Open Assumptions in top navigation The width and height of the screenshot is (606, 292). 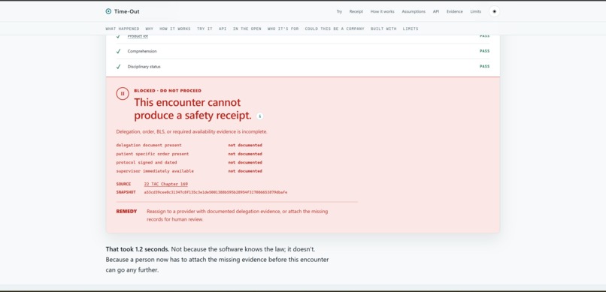coord(413,11)
